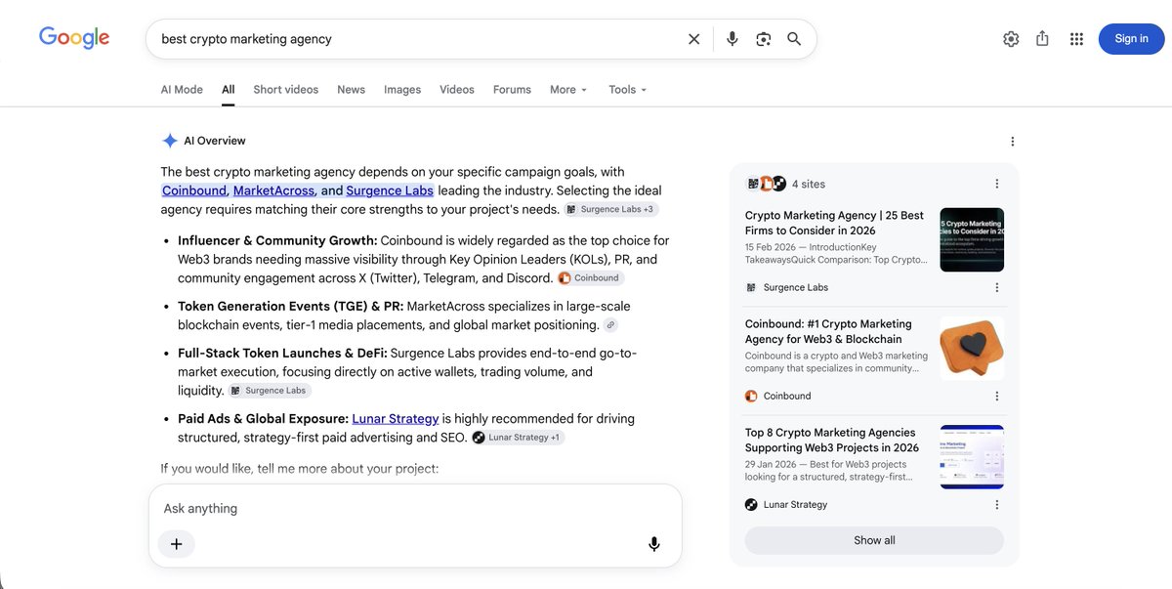The image size is (1172, 589).
Task: Click Lunar Strategy favicon in sources card
Action: coord(751,504)
